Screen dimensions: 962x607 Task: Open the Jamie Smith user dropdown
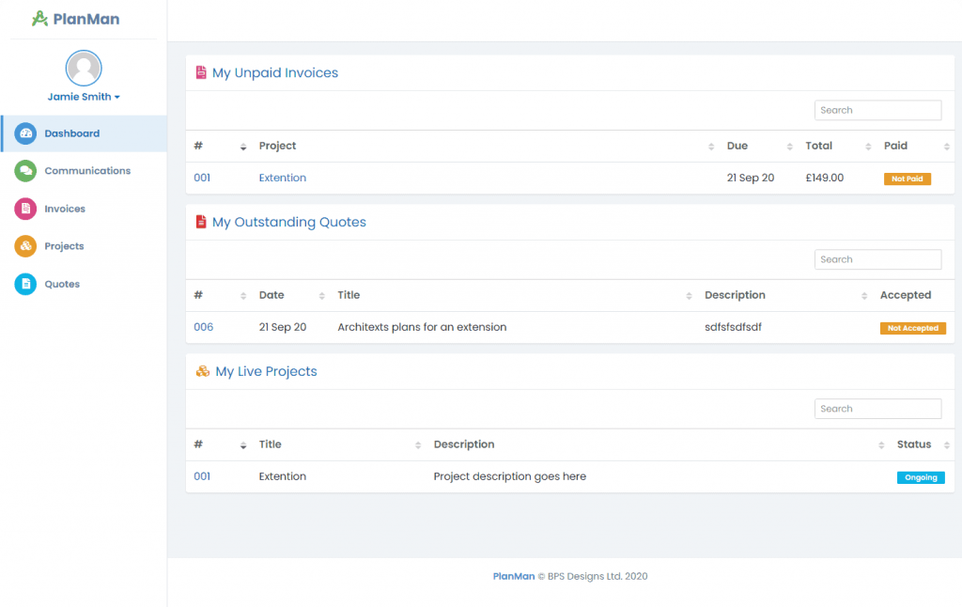(84, 97)
